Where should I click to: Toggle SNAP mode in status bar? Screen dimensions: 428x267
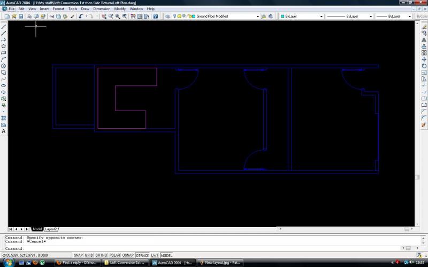pyautogui.click(x=78, y=255)
